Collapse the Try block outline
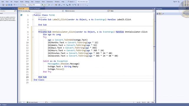Image resolution: width=189 pixels, height=106 pixels. [33, 37]
